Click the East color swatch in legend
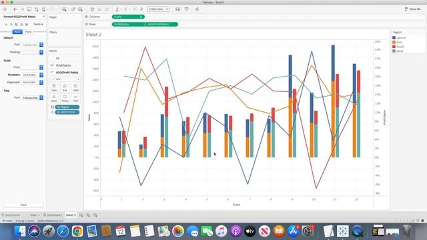 (x=394, y=42)
